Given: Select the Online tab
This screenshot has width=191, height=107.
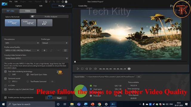Looking at the screenshot, I should click(28, 11).
